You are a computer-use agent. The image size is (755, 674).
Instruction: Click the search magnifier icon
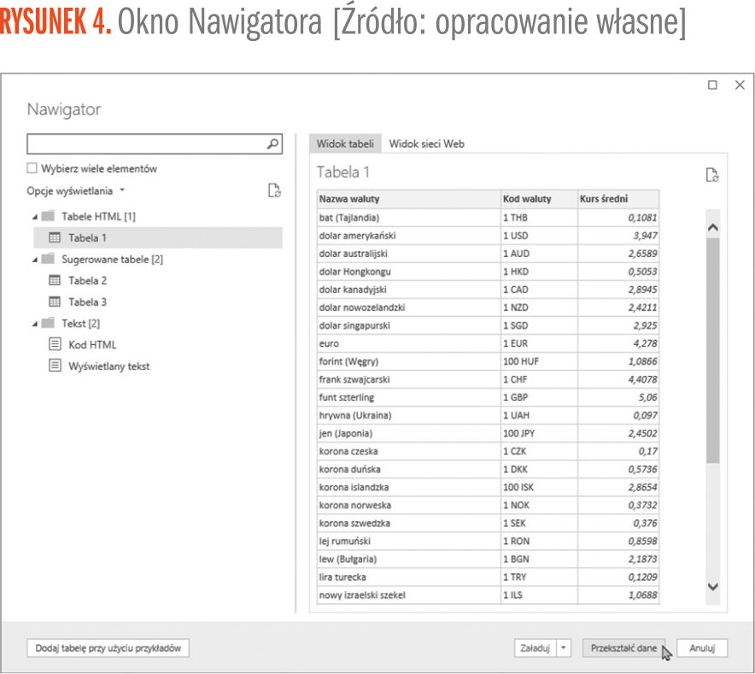click(x=272, y=144)
